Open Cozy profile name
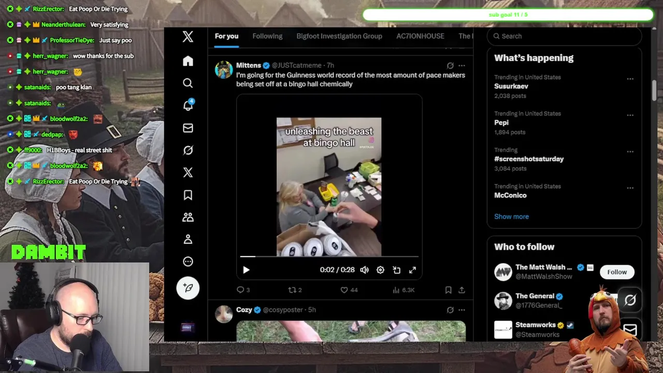The image size is (663, 373). tap(244, 310)
